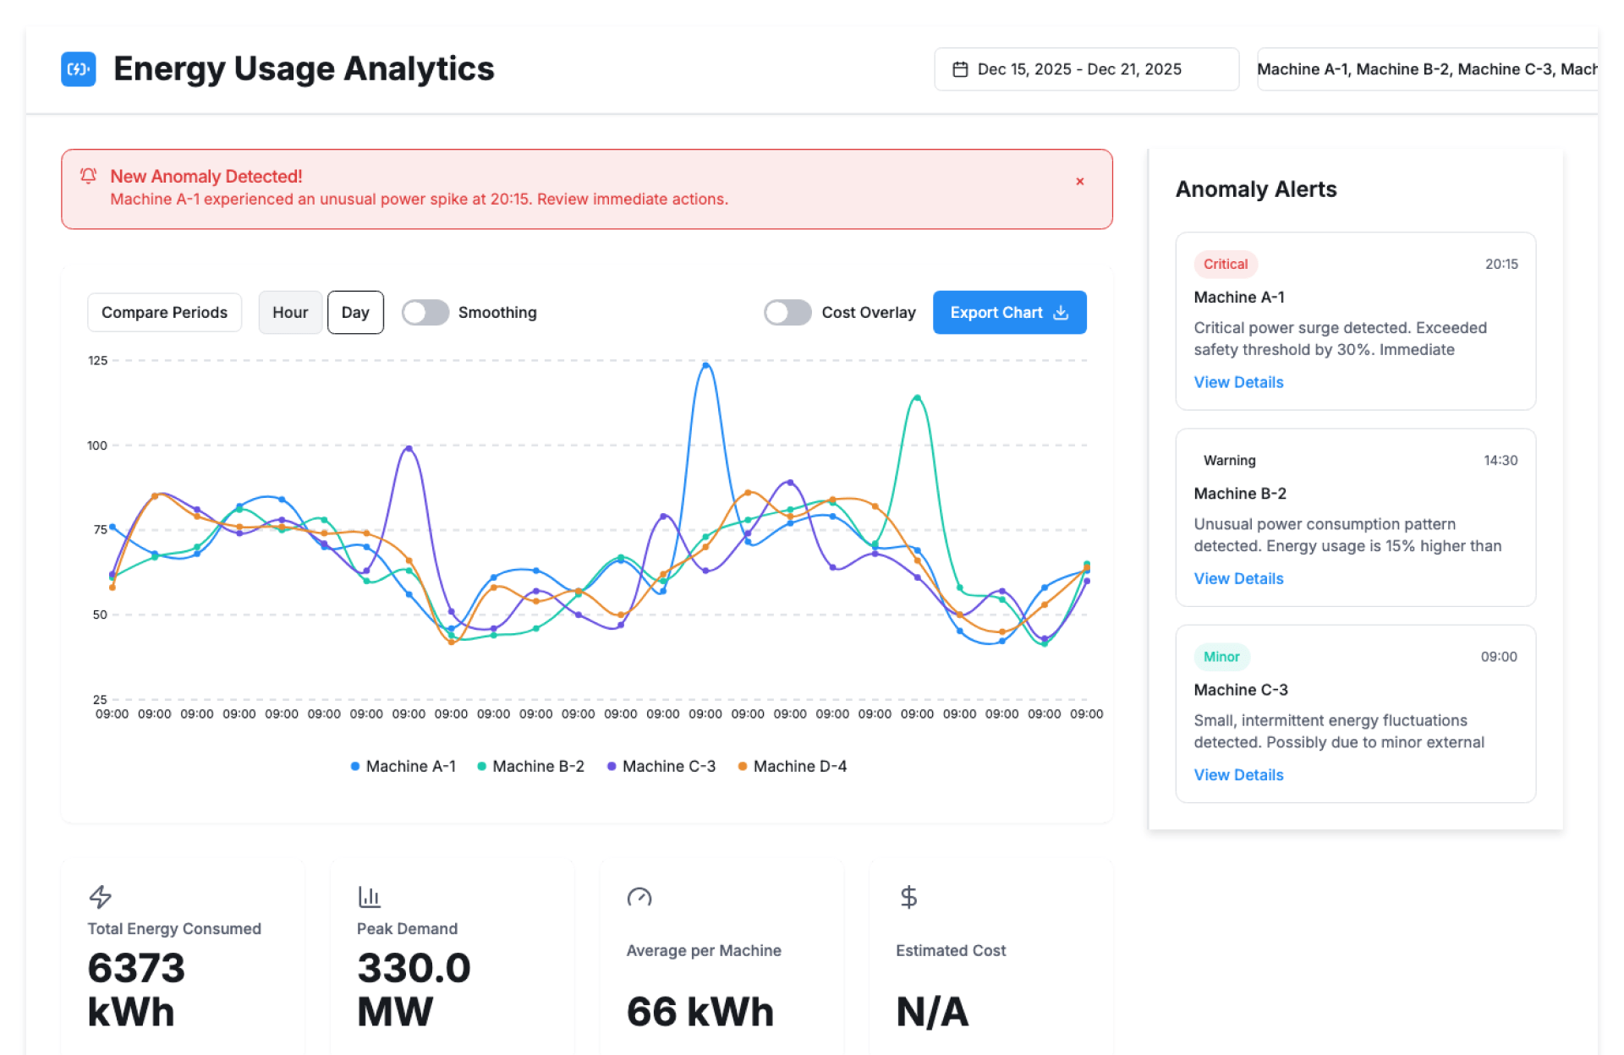This screenshot has height=1055, width=1624.
Task: Toggle Machine A-1 series in the legend
Action: [403, 766]
